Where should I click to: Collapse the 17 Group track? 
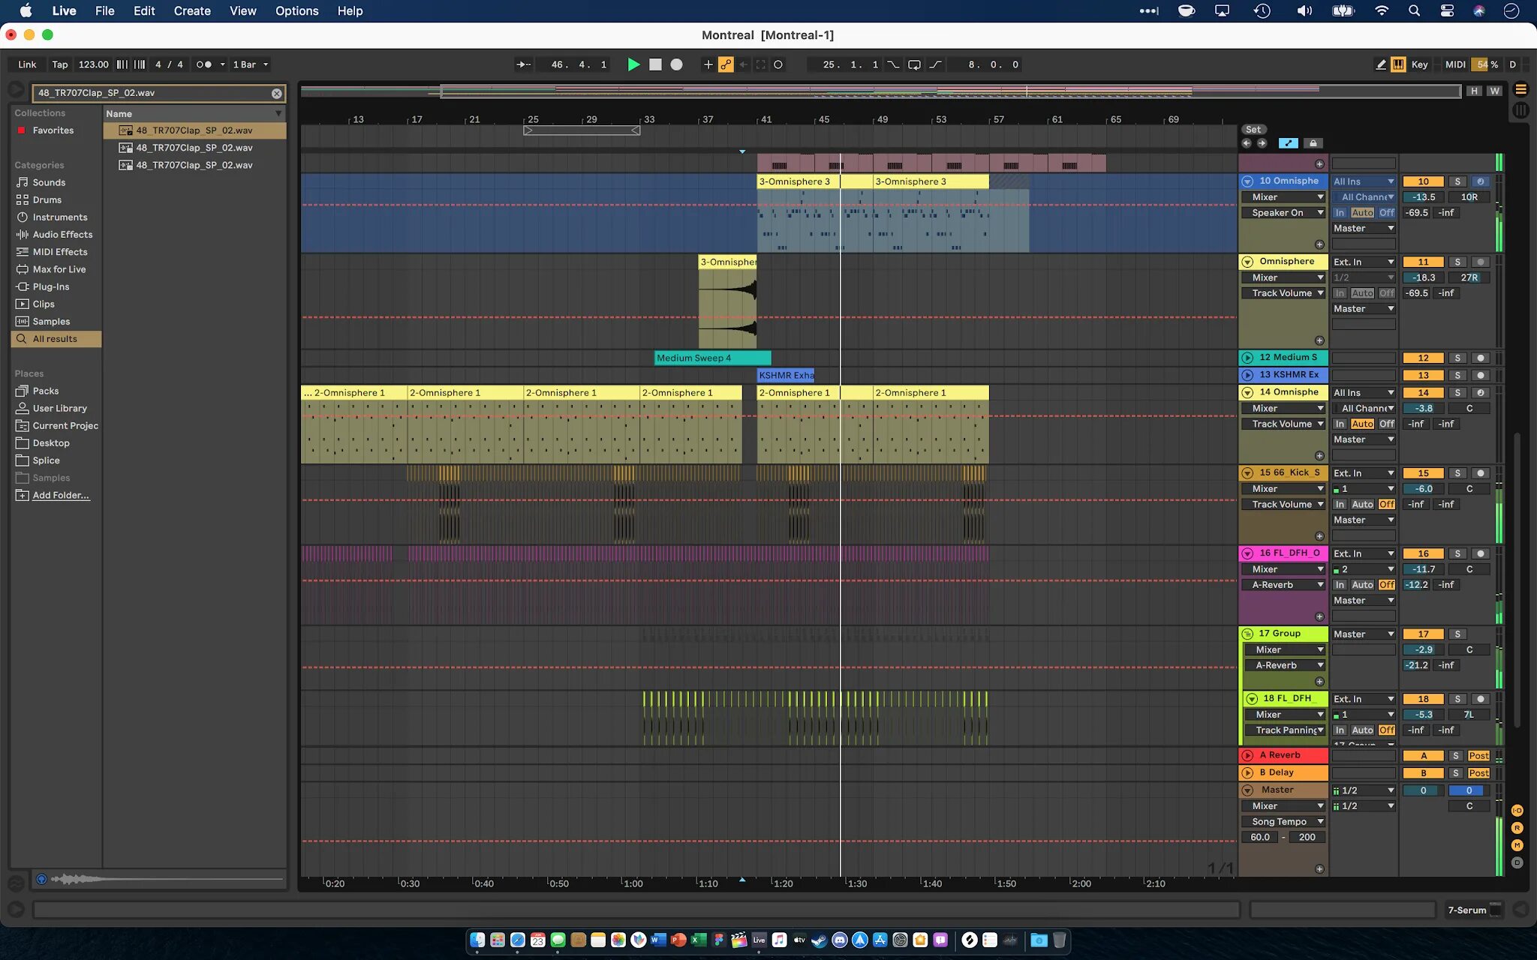click(x=1247, y=634)
